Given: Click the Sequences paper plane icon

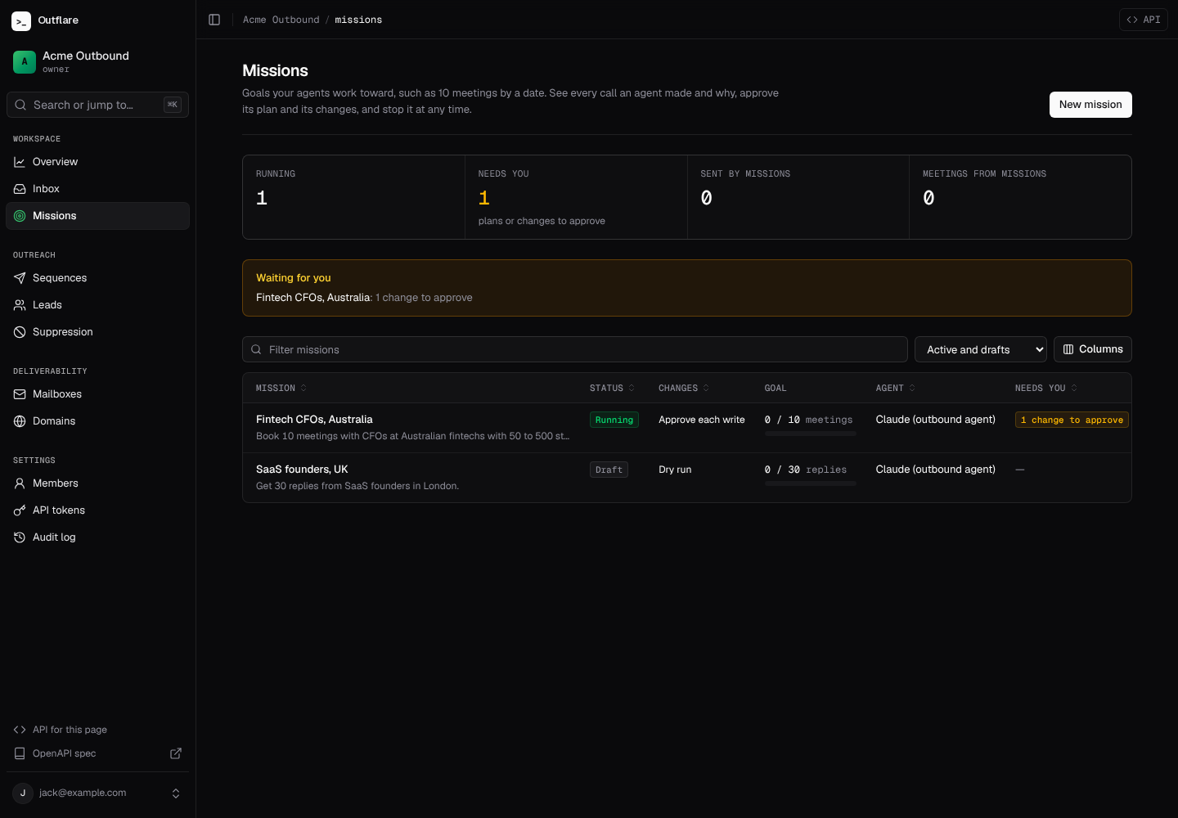Looking at the screenshot, I should pos(20,278).
